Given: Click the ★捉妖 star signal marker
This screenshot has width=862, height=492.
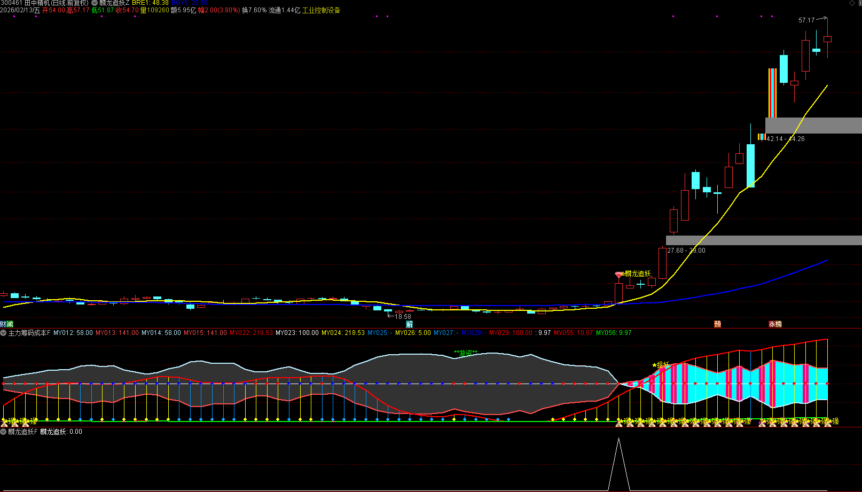Looking at the screenshot, I should (x=661, y=365).
